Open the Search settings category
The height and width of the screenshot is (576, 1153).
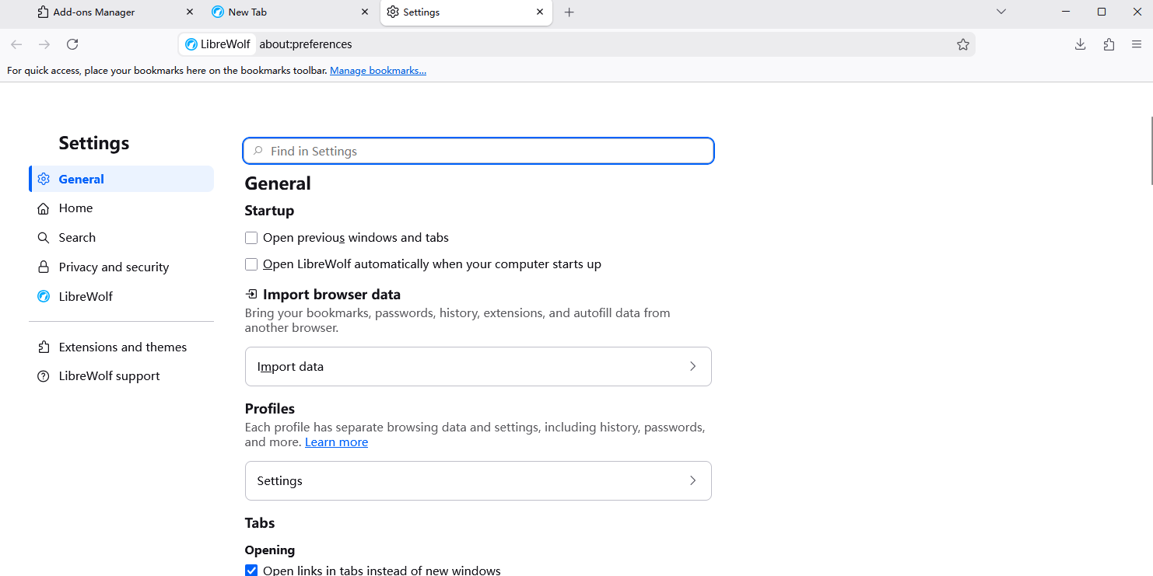click(x=121, y=238)
